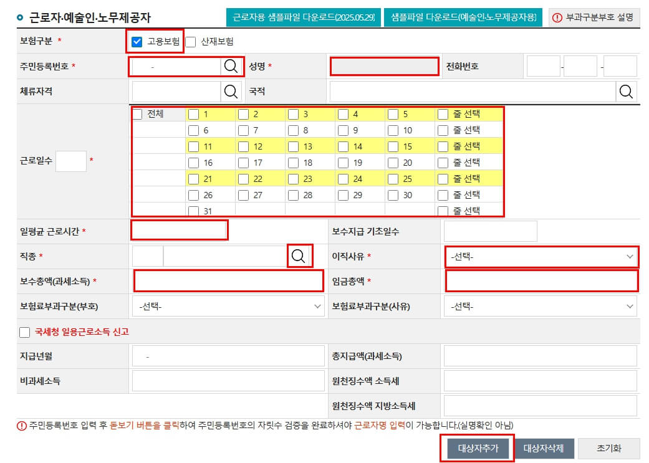The height and width of the screenshot is (463, 649).
Task: Click the 대상자삭제 button
Action: click(x=544, y=448)
